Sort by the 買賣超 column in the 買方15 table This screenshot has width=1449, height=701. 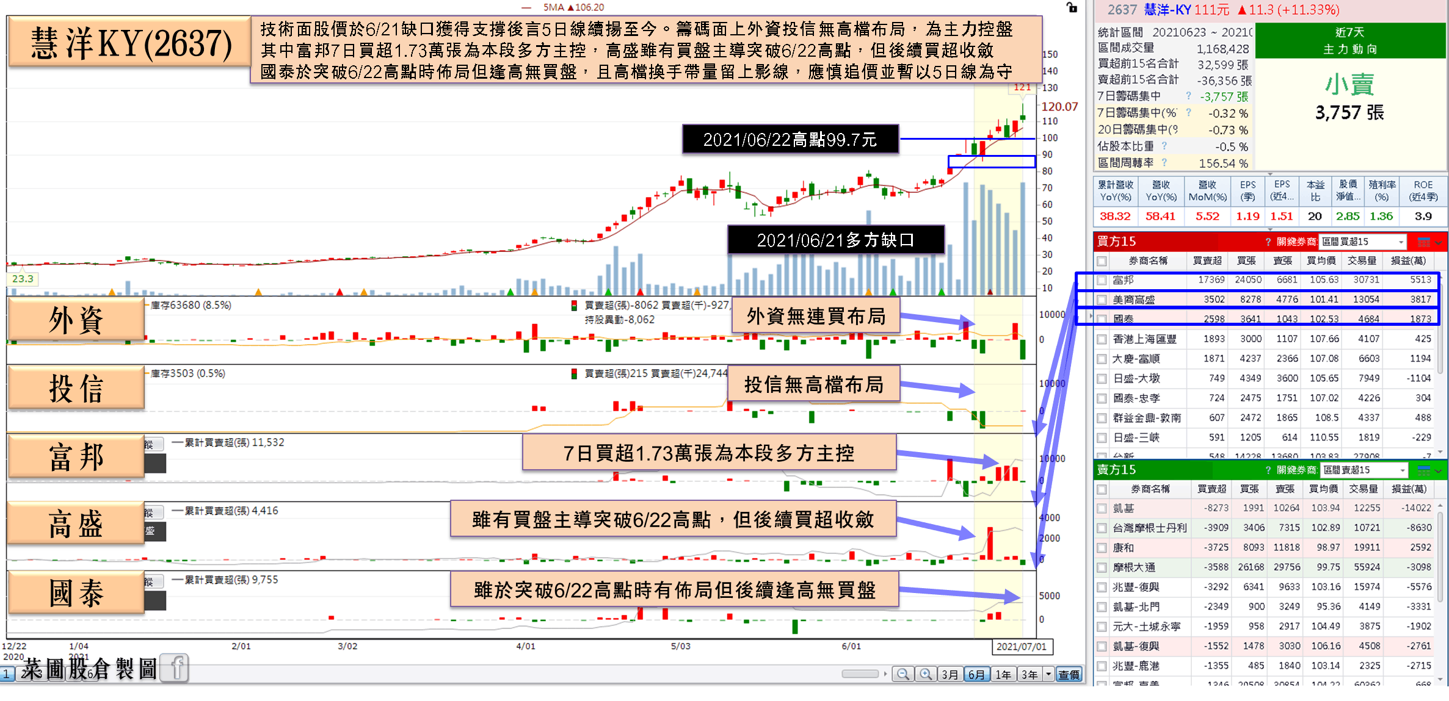tap(1207, 261)
